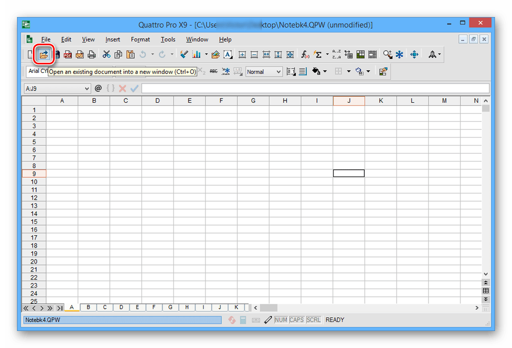Click the row 9 header
Viewport: 512px width, 348px height.
(x=34, y=173)
